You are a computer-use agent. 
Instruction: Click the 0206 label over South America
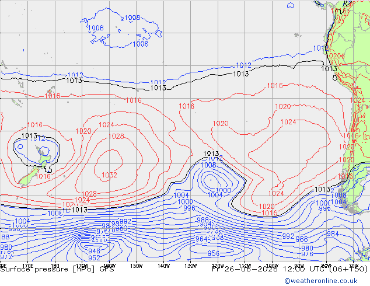(337, 56)
